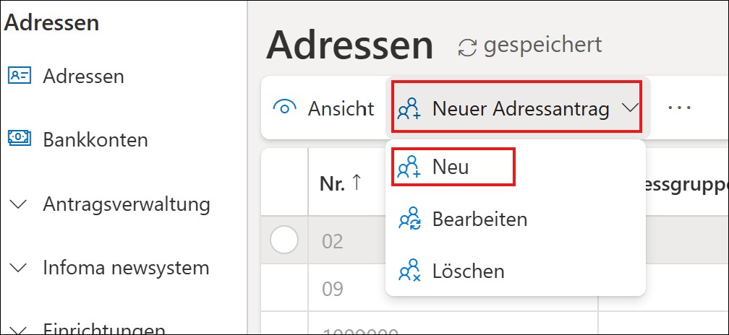Choose Bearbeiten from the dropdown menu
Image resolution: width=729 pixels, height=335 pixels.
pos(479,219)
